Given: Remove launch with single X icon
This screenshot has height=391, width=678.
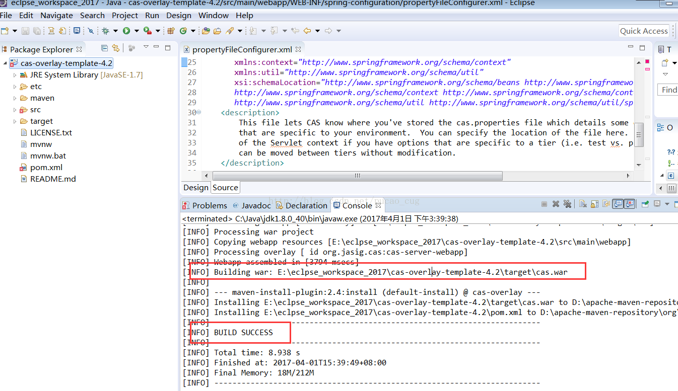Looking at the screenshot, I should pos(556,204).
